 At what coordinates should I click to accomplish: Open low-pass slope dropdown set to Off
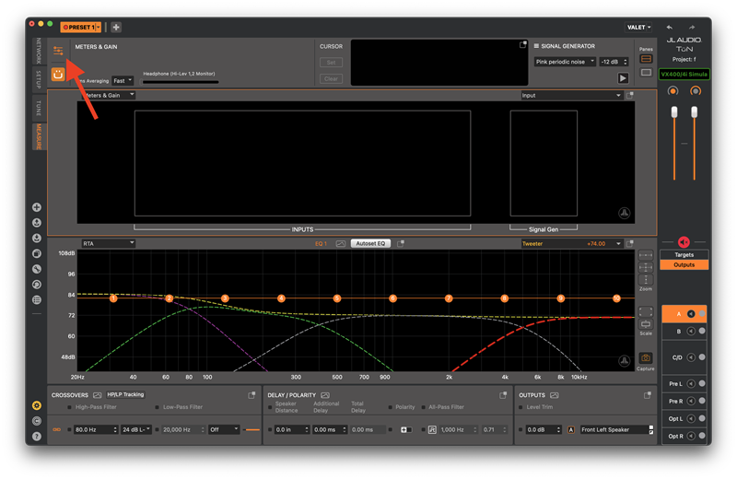224,429
